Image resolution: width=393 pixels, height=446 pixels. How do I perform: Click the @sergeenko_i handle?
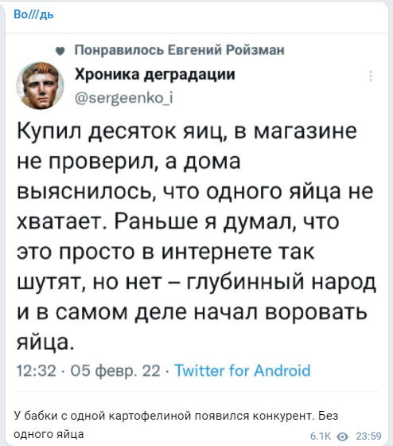124,98
